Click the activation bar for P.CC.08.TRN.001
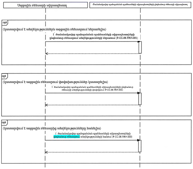The height and width of the screenshot is (169, 193). (140, 47)
